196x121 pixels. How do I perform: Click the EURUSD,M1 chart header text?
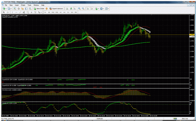tap(15, 16)
